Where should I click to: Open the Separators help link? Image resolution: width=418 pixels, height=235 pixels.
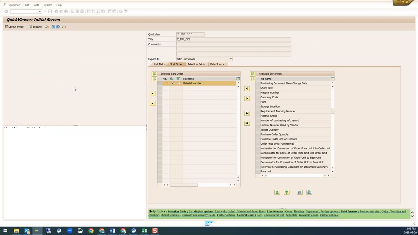coord(312,211)
